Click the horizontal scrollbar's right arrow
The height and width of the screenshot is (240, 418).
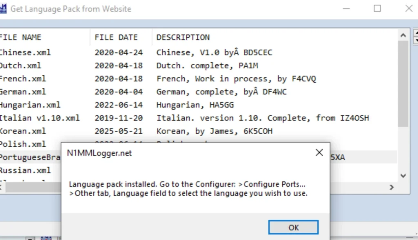point(391,187)
